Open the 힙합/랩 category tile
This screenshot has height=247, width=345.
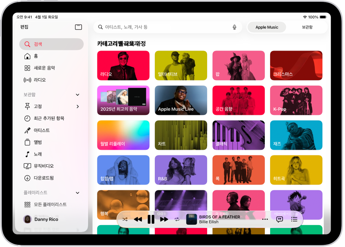point(123,170)
